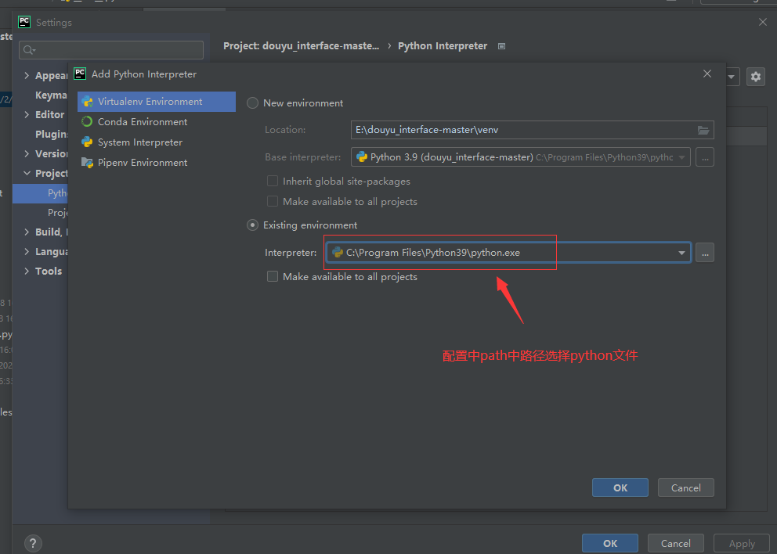Screen dimensions: 777x554
Task: Open interpreter selection dropdown in Settings
Action: coord(732,77)
